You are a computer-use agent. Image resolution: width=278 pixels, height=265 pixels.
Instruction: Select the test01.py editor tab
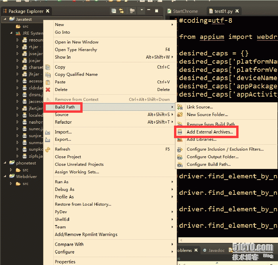click(223, 11)
